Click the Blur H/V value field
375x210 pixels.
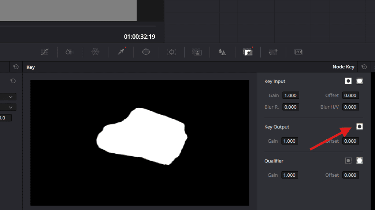[x=350, y=107]
